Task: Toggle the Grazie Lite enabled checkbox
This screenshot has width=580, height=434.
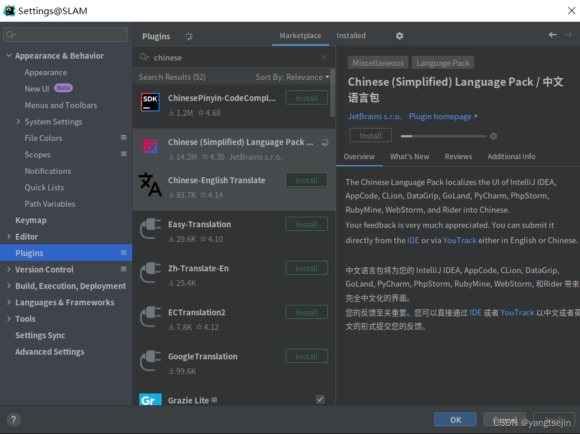Action: point(320,399)
